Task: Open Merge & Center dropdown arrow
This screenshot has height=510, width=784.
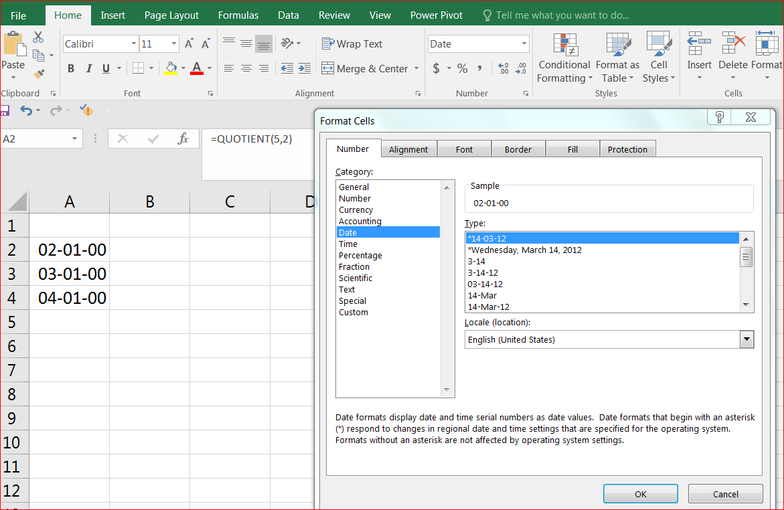Action: (x=416, y=68)
